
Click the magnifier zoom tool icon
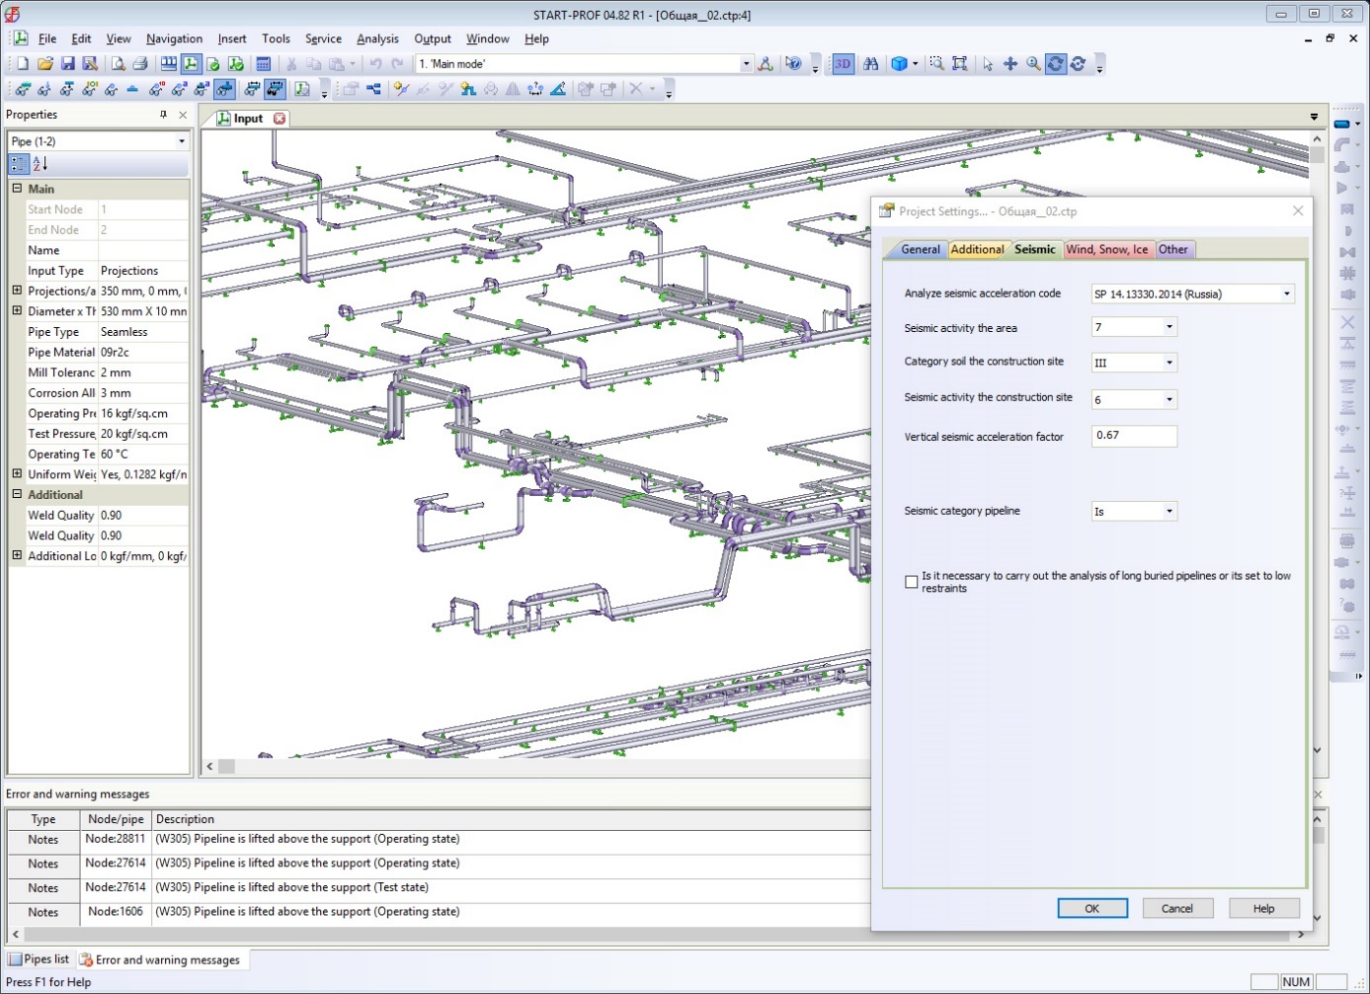pyautogui.click(x=1033, y=63)
